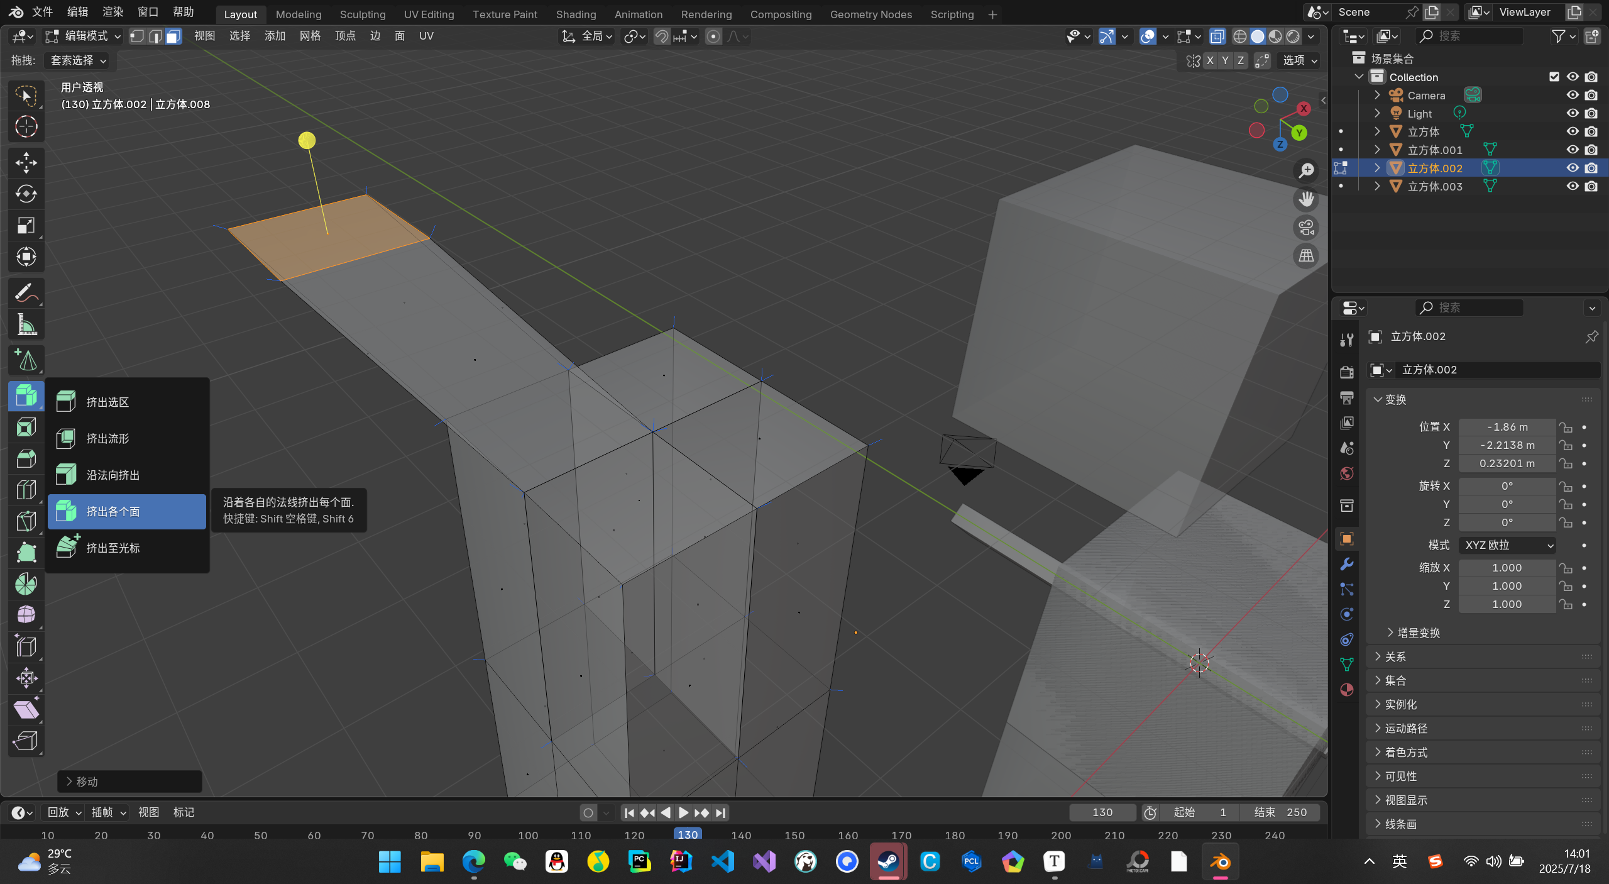Expand the 立方体.003 tree item
Viewport: 1609px width, 884px height.
point(1377,186)
